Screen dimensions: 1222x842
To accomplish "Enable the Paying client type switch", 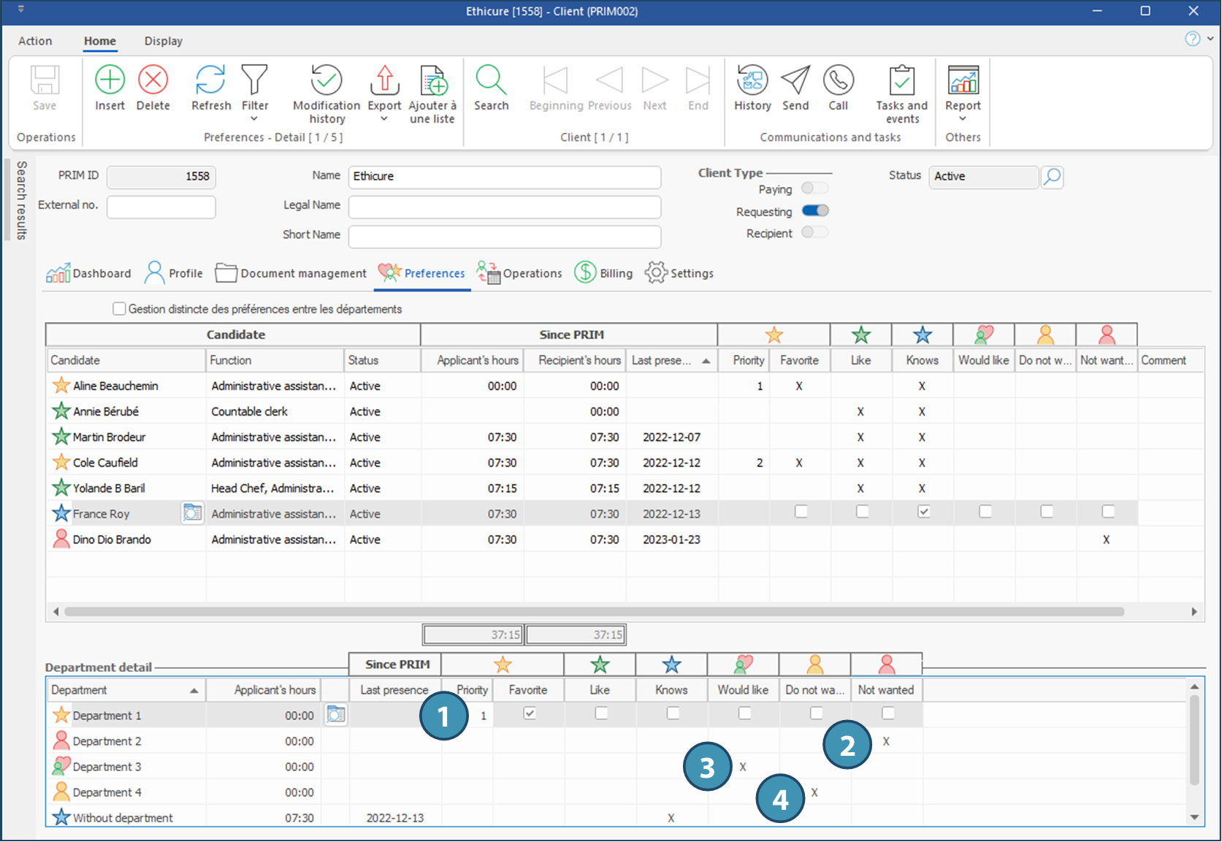I will 815,188.
